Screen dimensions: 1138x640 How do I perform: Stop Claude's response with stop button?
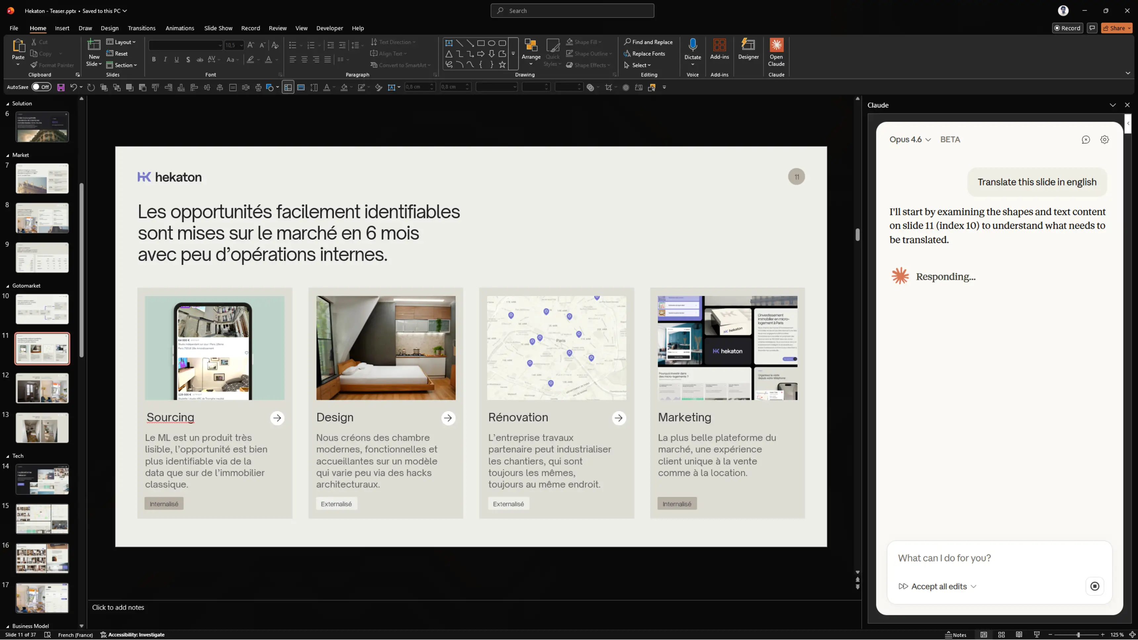(1094, 586)
